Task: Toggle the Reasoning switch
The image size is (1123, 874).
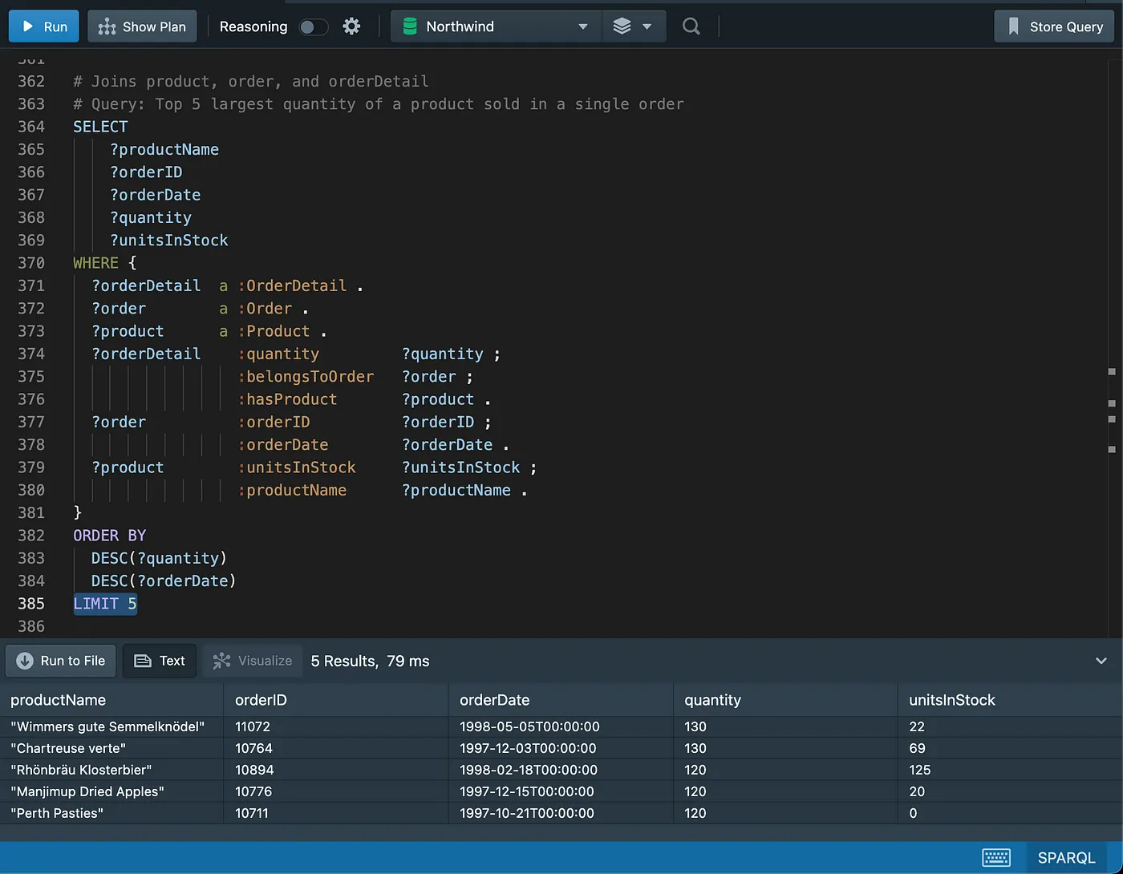Action: coord(313,26)
